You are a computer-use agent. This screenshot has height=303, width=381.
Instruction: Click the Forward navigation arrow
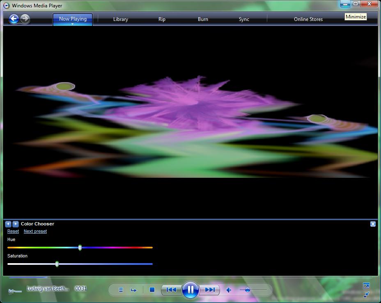(25, 19)
